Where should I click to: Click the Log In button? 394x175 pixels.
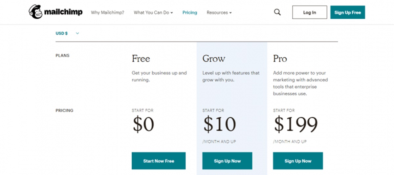point(310,12)
